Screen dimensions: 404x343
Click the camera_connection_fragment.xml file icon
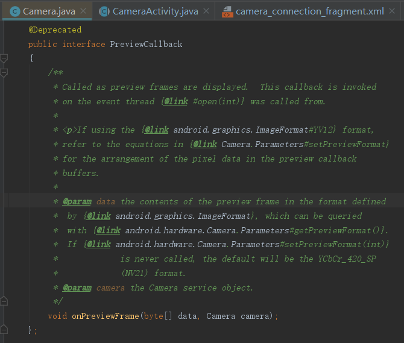pyautogui.click(x=227, y=12)
